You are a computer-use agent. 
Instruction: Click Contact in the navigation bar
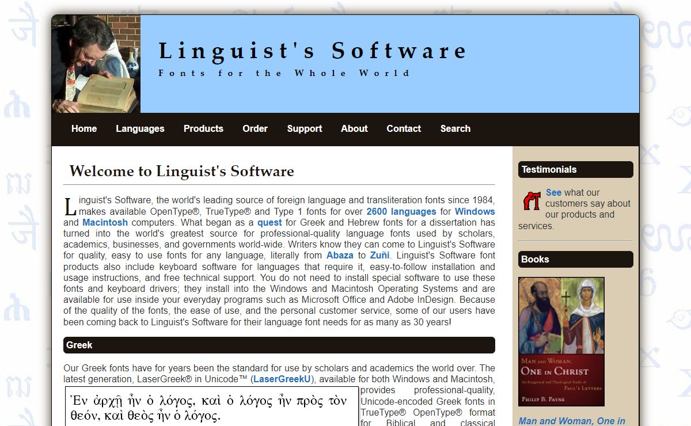[404, 129]
